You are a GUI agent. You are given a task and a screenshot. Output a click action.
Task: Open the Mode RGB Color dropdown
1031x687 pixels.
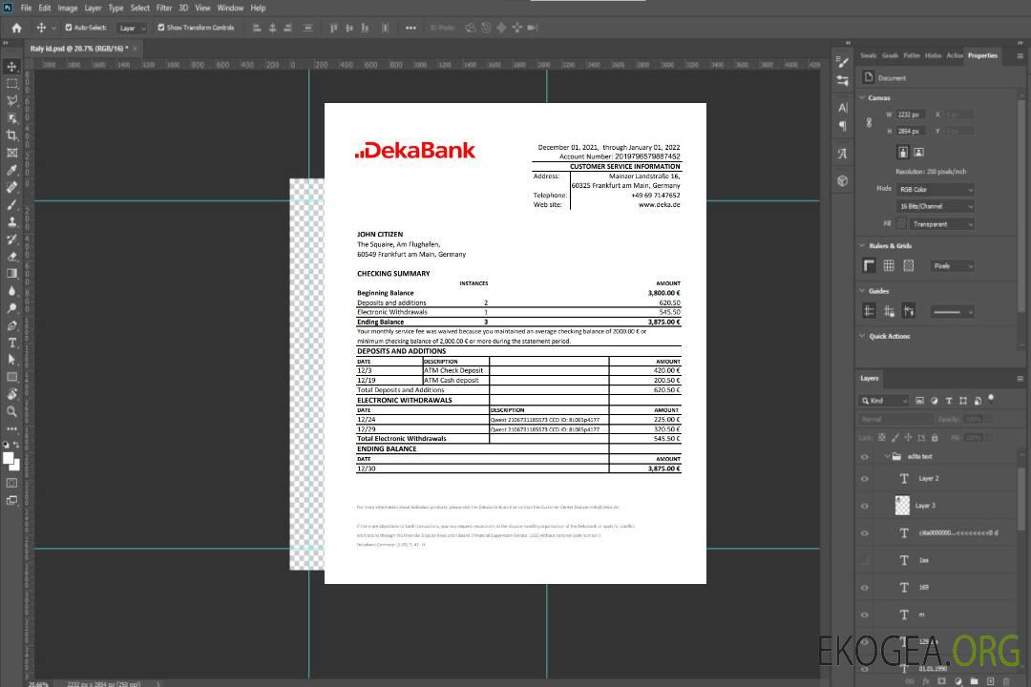tap(935, 189)
